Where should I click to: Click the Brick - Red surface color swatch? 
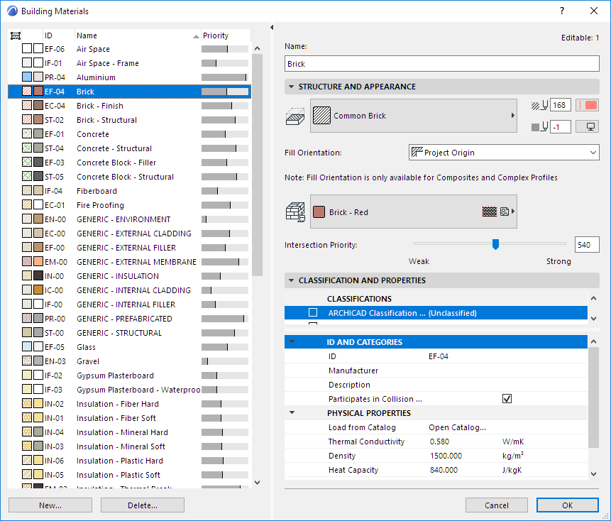click(319, 212)
